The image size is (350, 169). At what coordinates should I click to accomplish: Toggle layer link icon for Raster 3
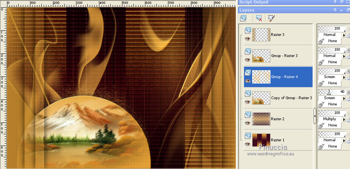tap(321, 41)
